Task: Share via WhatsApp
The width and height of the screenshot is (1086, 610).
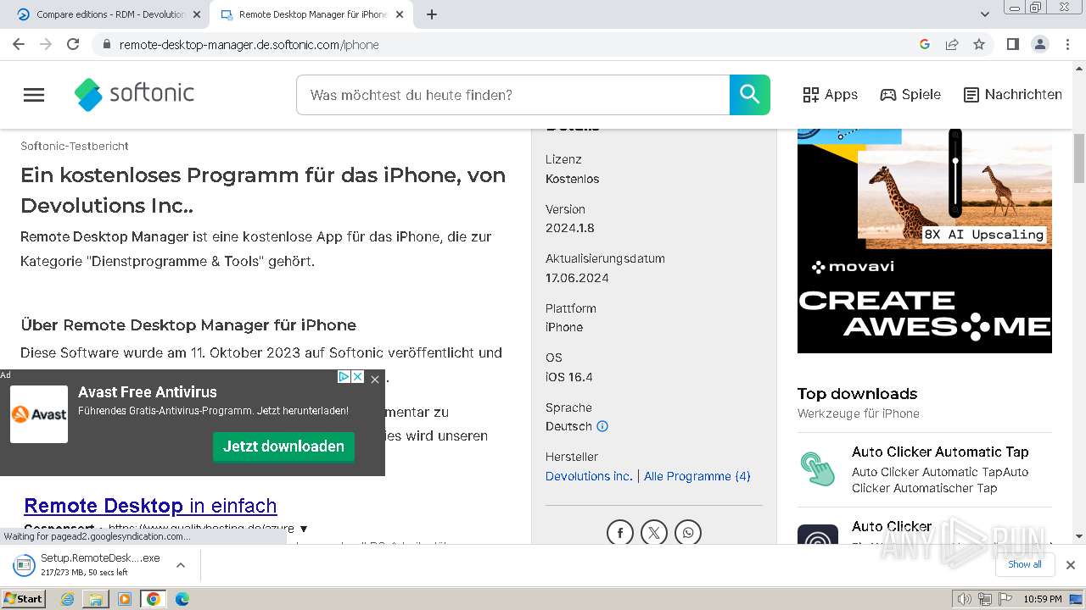Action: tap(688, 533)
